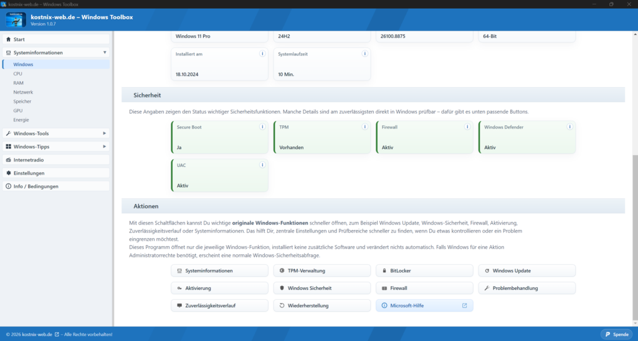Viewport: 638px width, 341px height.
Task: Open Einstellungen from the sidebar
Action: point(56,173)
